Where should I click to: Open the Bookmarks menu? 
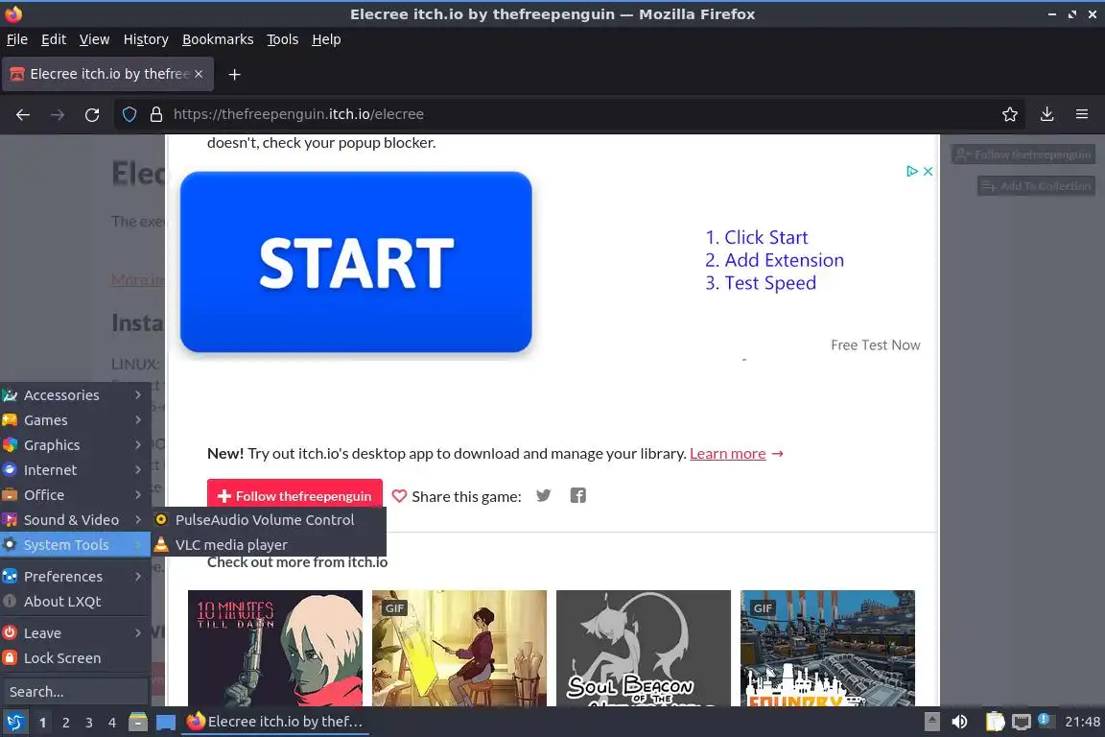[218, 39]
